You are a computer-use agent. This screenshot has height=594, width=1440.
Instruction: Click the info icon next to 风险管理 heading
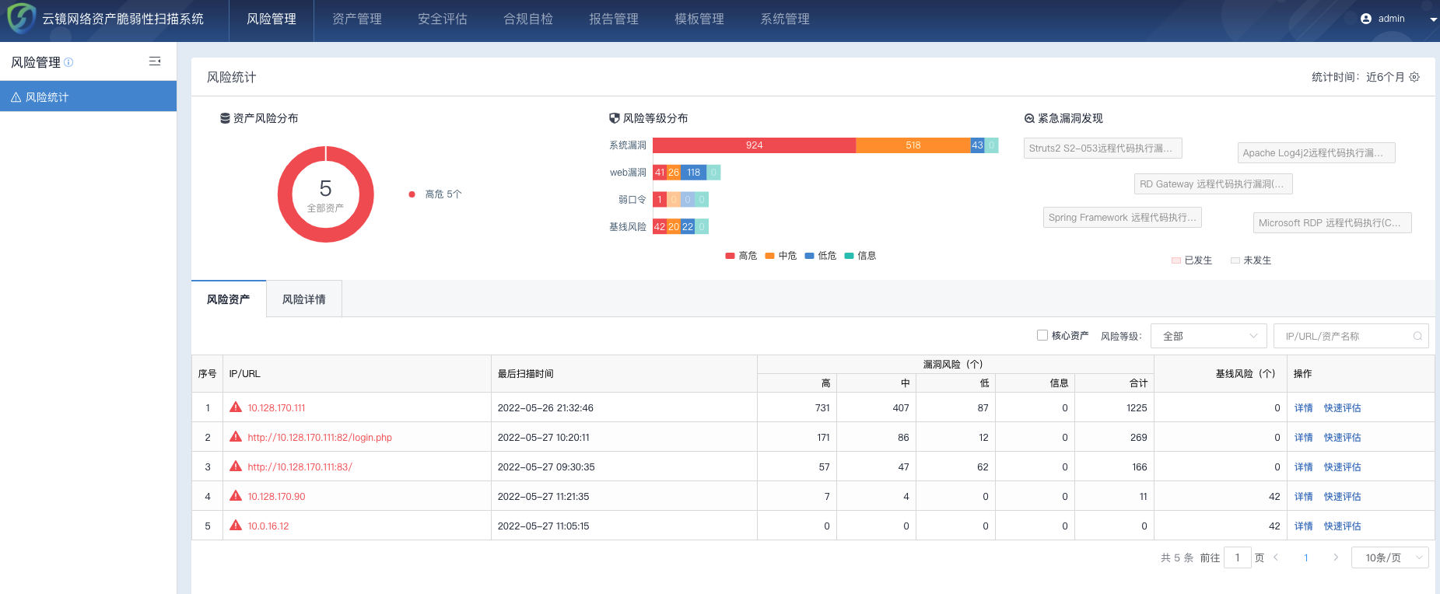(x=68, y=62)
